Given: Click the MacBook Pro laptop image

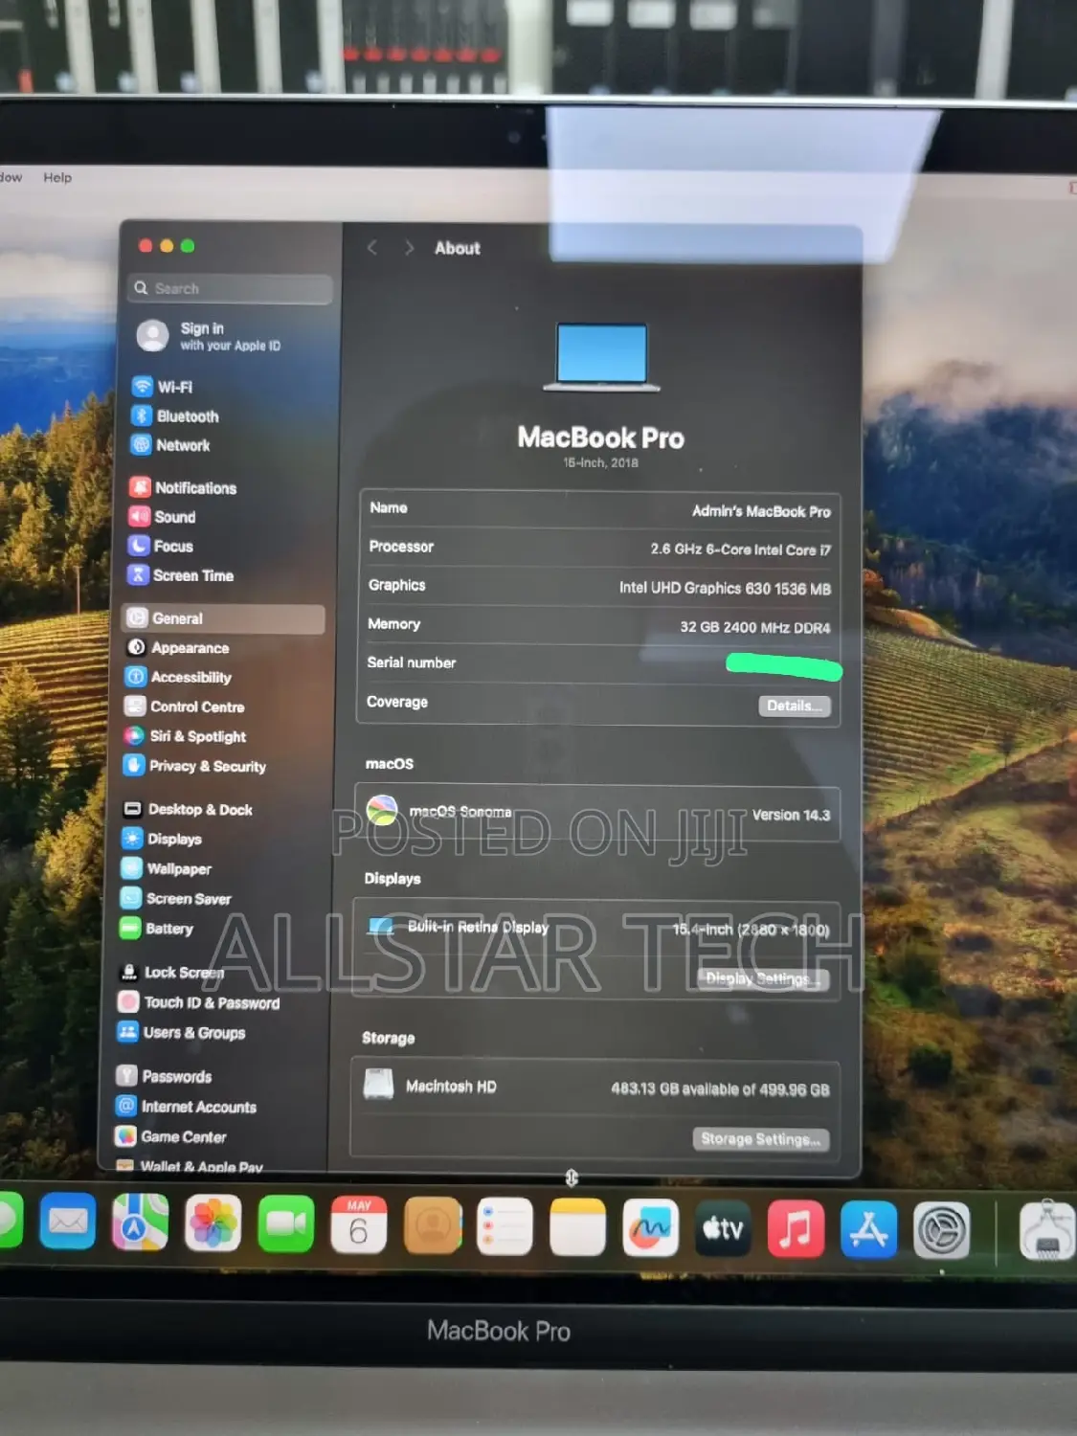Looking at the screenshot, I should coord(602,358).
